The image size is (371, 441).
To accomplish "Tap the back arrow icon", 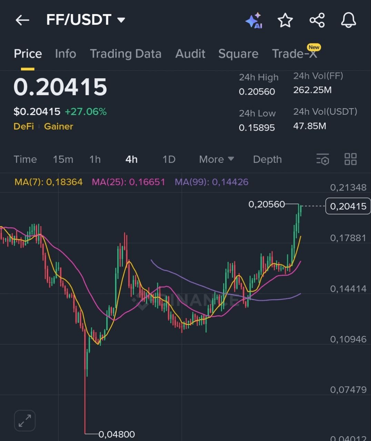I will point(22,20).
